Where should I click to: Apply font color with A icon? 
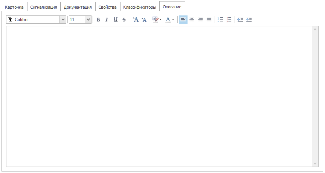168,20
